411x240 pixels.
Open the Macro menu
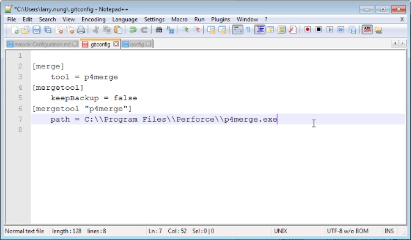[x=179, y=20]
